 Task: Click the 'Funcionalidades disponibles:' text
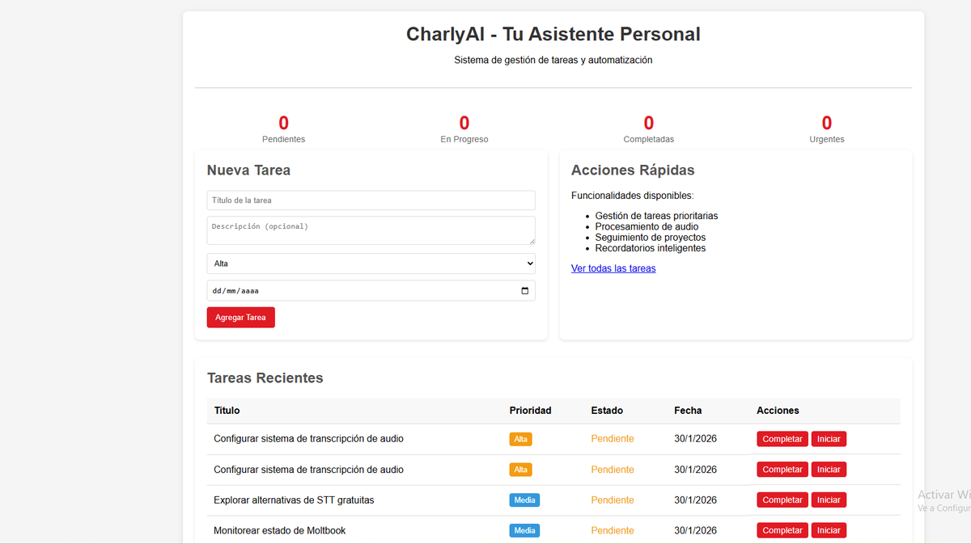click(633, 195)
